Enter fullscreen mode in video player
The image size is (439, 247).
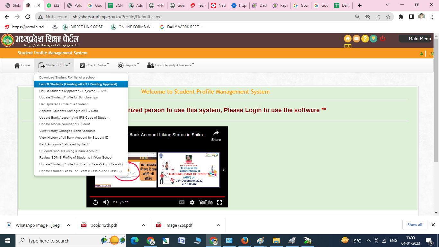pos(219,202)
